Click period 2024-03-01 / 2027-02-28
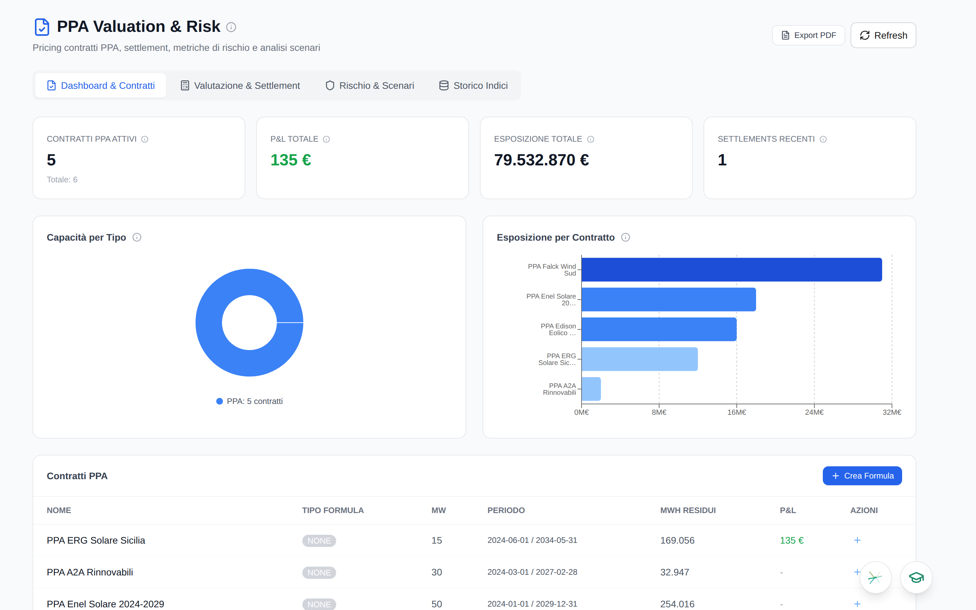Viewport: 976px width, 610px height. tap(532, 572)
